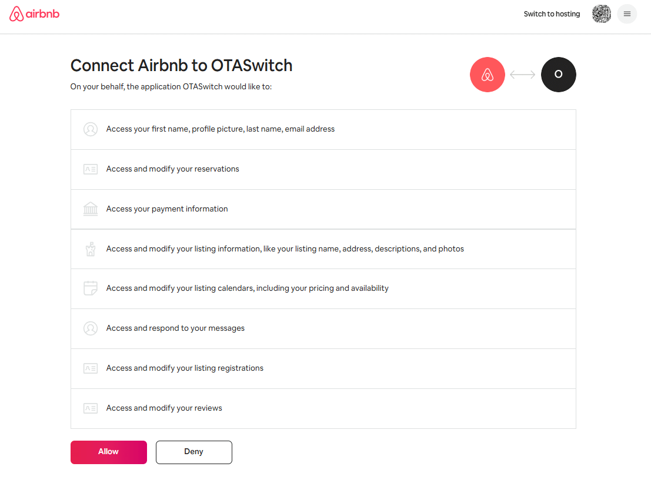Allow OTASwitch to connect
The height and width of the screenshot is (480, 651).
click(x=109, y=452)
